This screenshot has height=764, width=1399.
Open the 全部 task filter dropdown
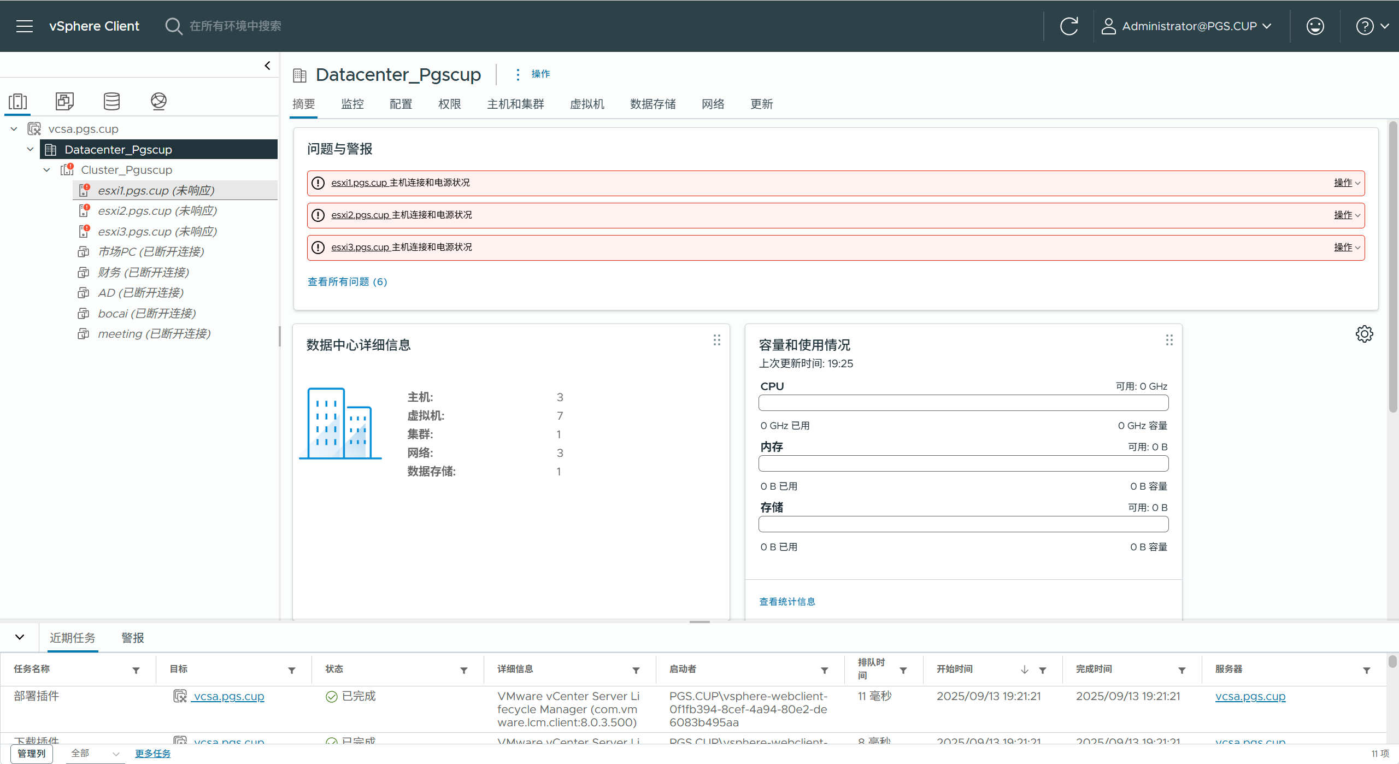point(95,754)
